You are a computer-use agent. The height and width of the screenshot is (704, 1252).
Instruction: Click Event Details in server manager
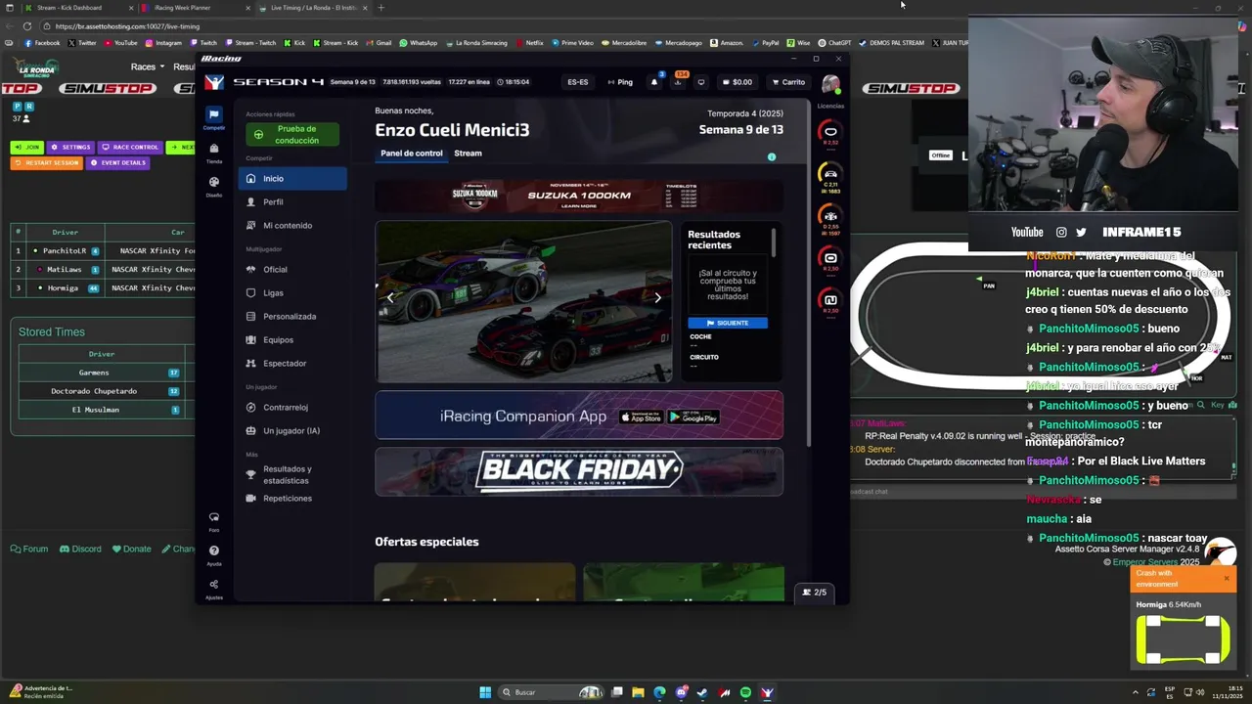[x=118, y=163]
